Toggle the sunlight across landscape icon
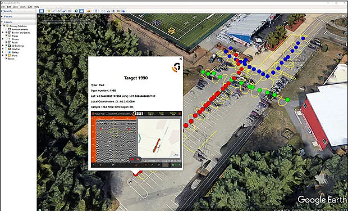This screenshot has height=211, width=348. point(81,11)
